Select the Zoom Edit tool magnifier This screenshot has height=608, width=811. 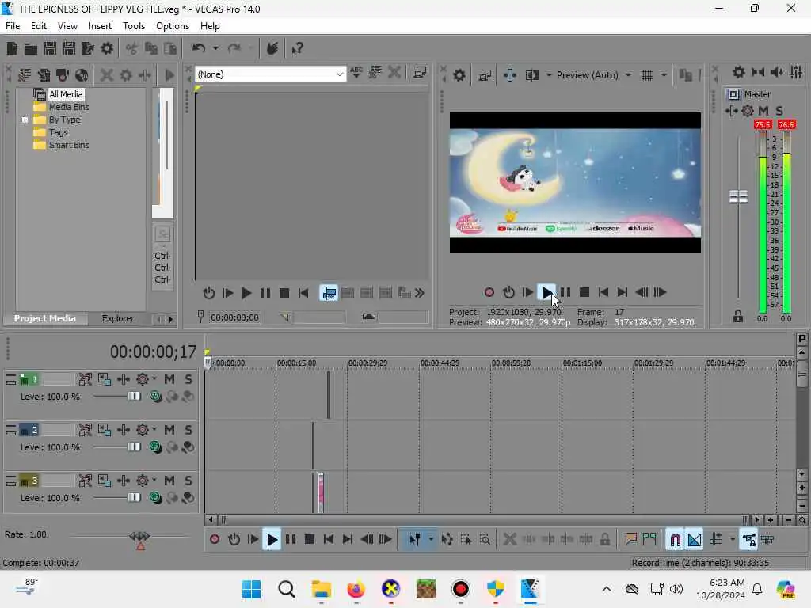pyautogui.click(x=485, y=540)
